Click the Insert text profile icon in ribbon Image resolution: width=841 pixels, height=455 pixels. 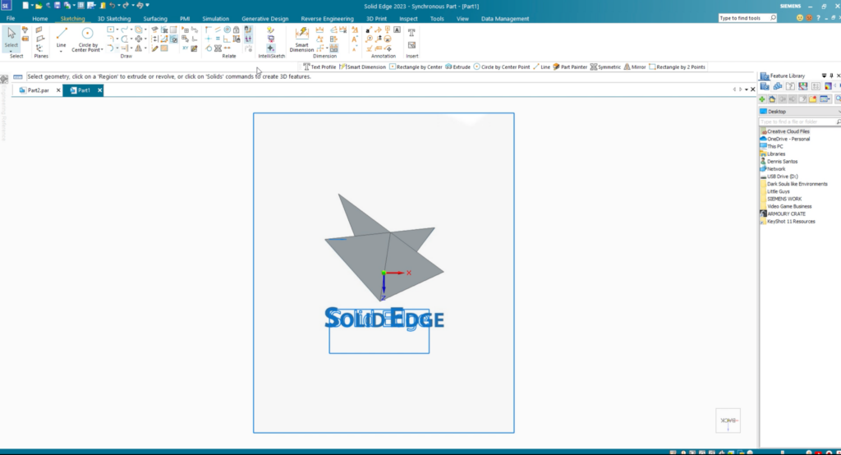411,33
